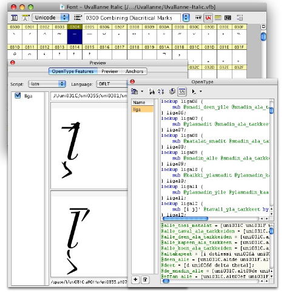Click the list icon before the range field
Screen dimensions: 284x292
click(78, 18)
